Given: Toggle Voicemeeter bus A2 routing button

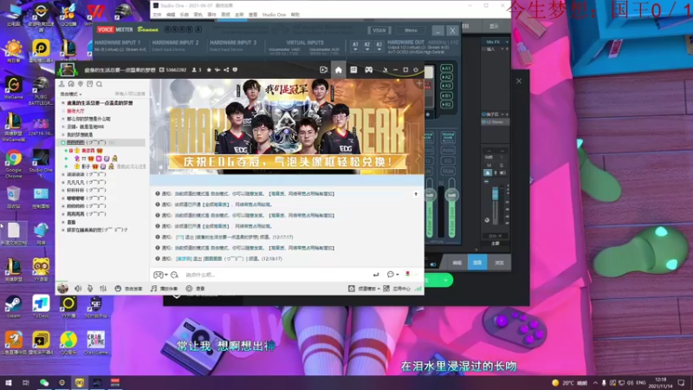Looking at the screenshot, I should pos(446,77).
